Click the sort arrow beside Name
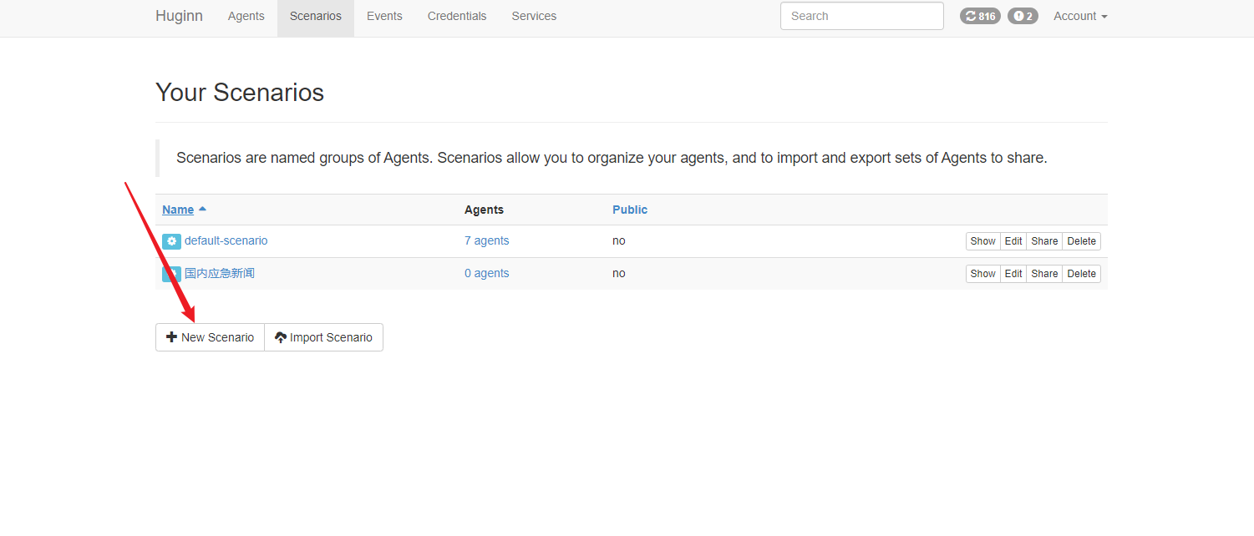The width and height of the screenshot is (1254, 536). click(203, 209)
